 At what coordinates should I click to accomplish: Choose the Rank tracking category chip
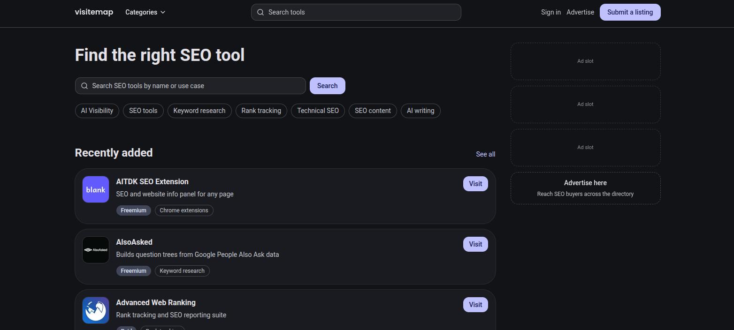[261, 111]
